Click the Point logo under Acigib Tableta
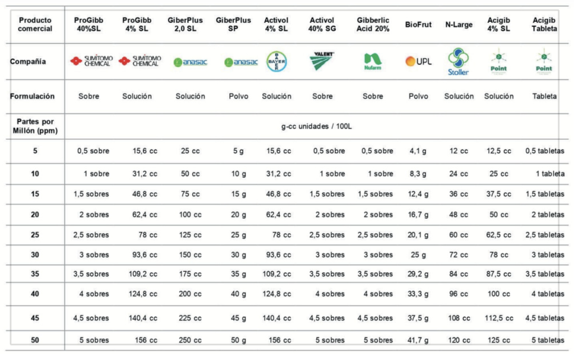 (543, 62)
